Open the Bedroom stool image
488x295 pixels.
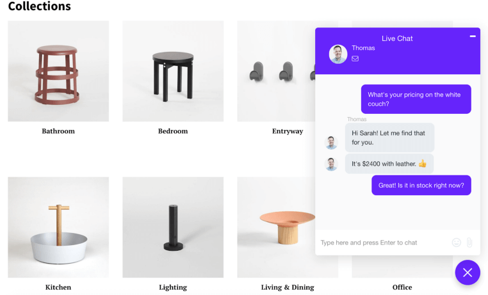173,71
